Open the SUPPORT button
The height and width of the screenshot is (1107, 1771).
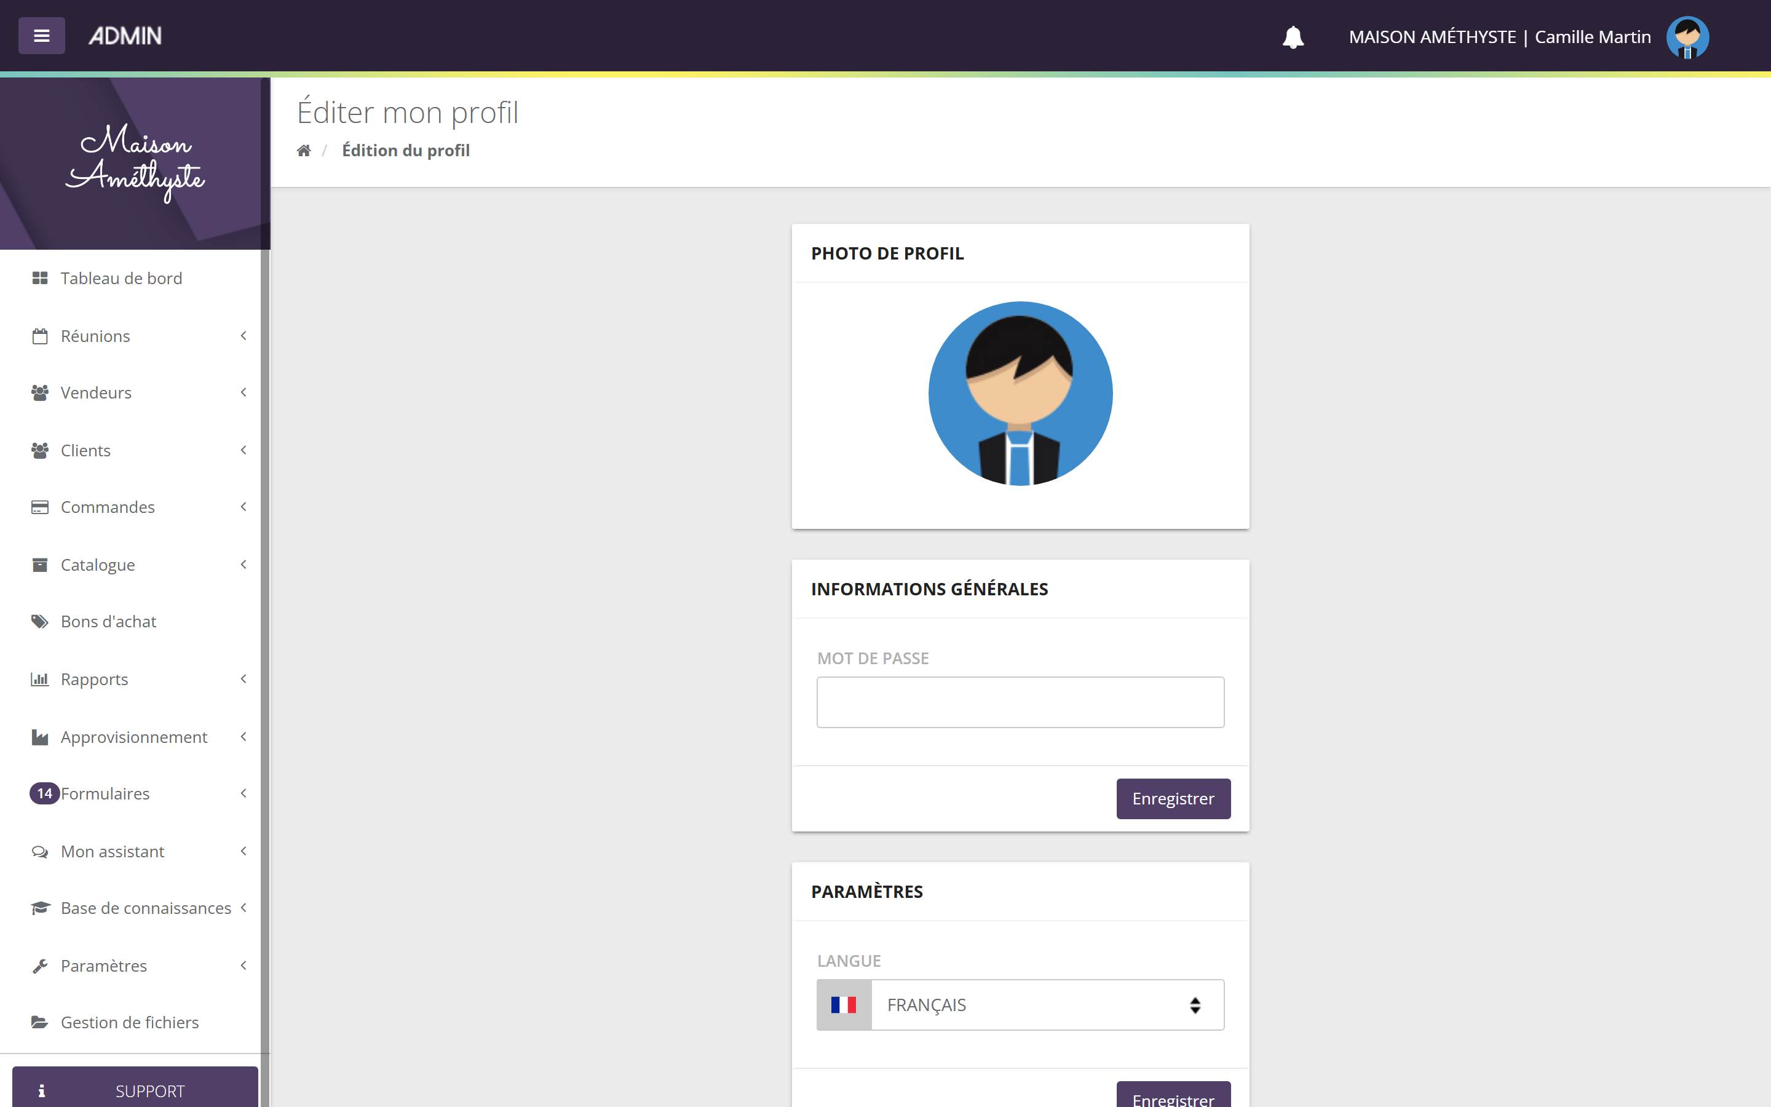[135, 1088]
